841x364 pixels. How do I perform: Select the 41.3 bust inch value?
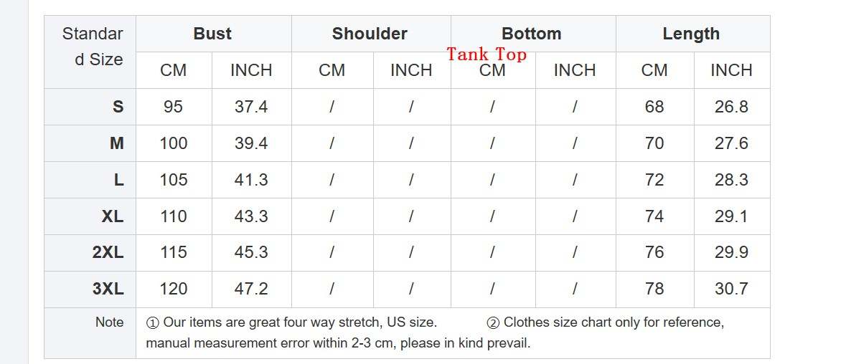tap(251, 180)
